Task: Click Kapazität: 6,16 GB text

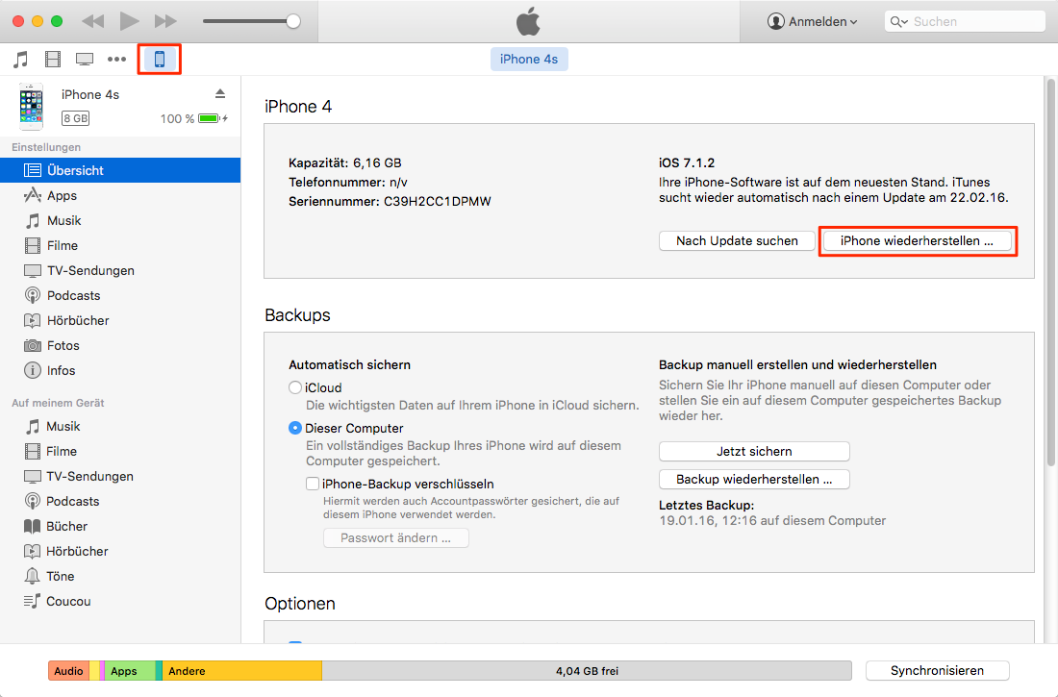Action: 344,162
